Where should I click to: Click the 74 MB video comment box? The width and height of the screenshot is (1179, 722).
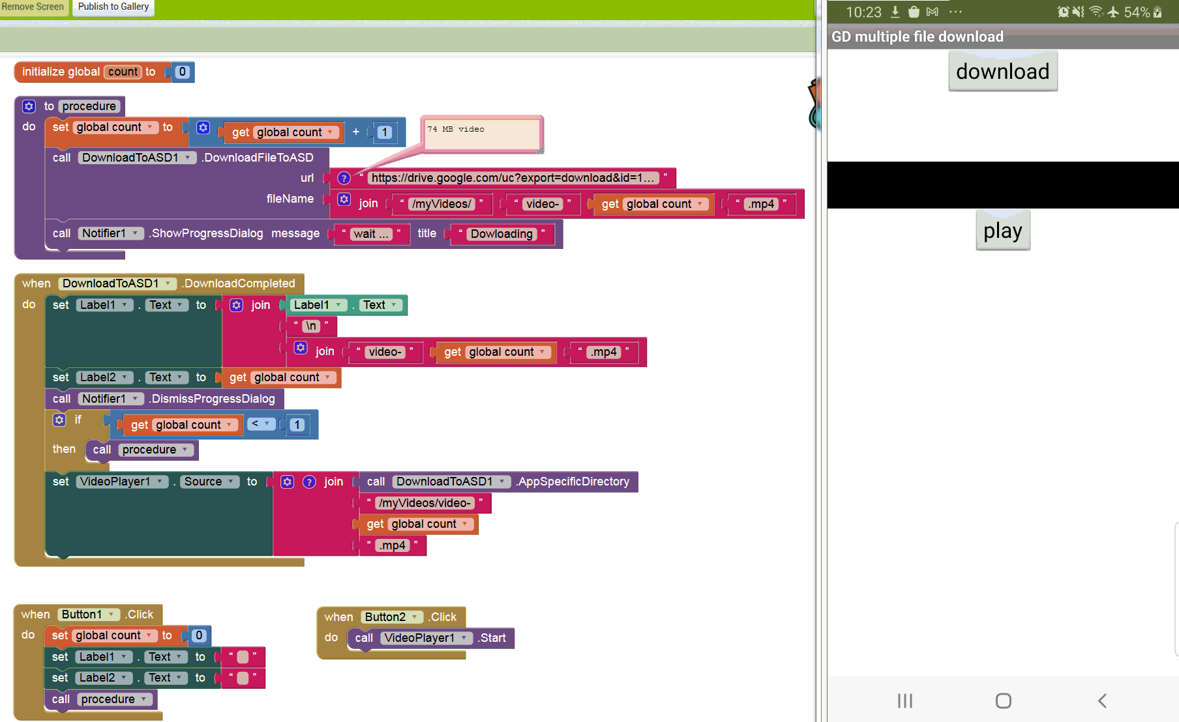[x=482, y=134]
